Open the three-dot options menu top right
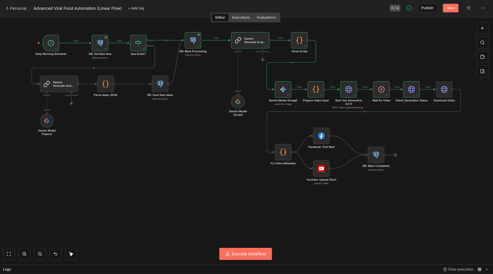 (x=483, y=8)
